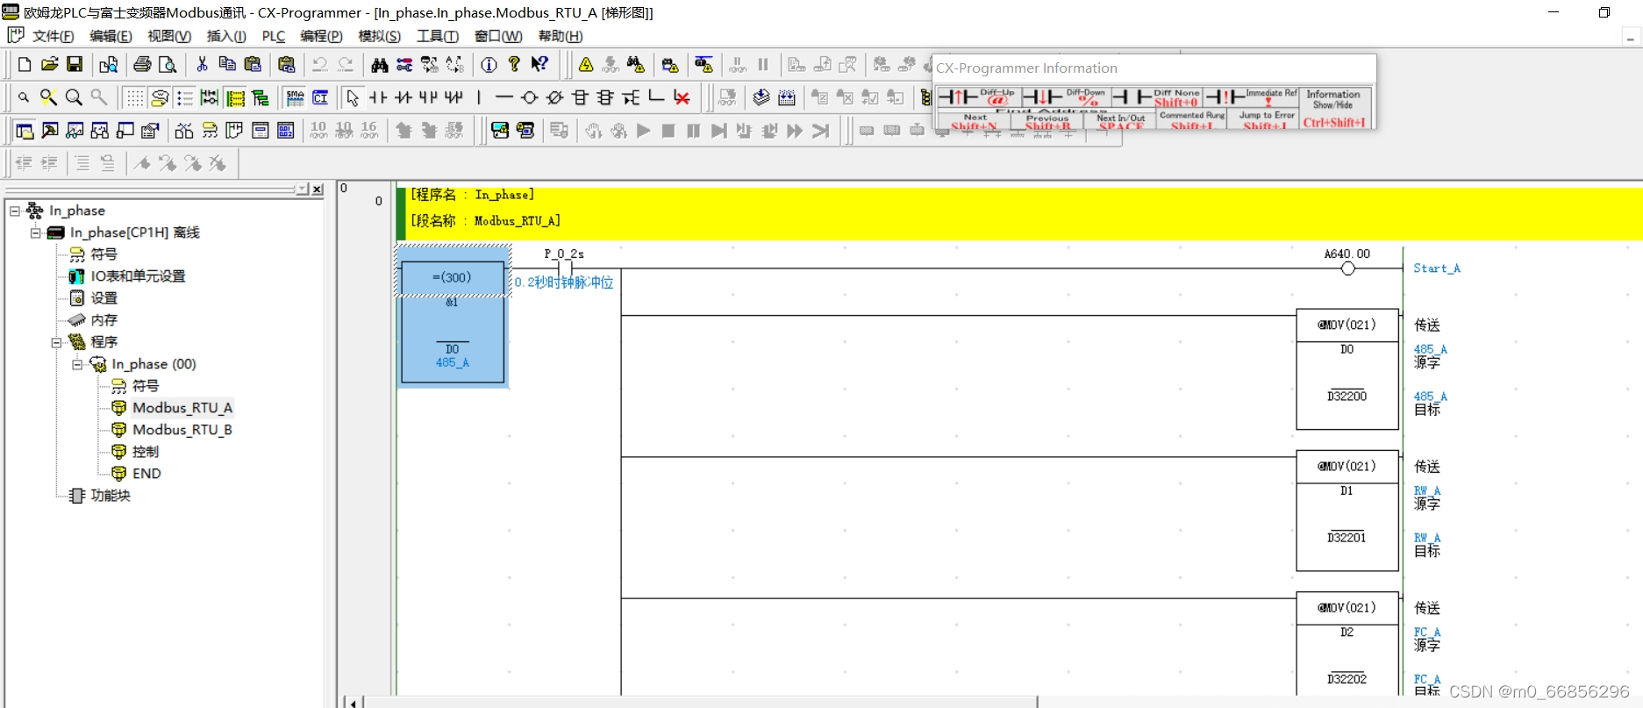
Task: Toggle show comments bubble button
Action: (160, 97)
